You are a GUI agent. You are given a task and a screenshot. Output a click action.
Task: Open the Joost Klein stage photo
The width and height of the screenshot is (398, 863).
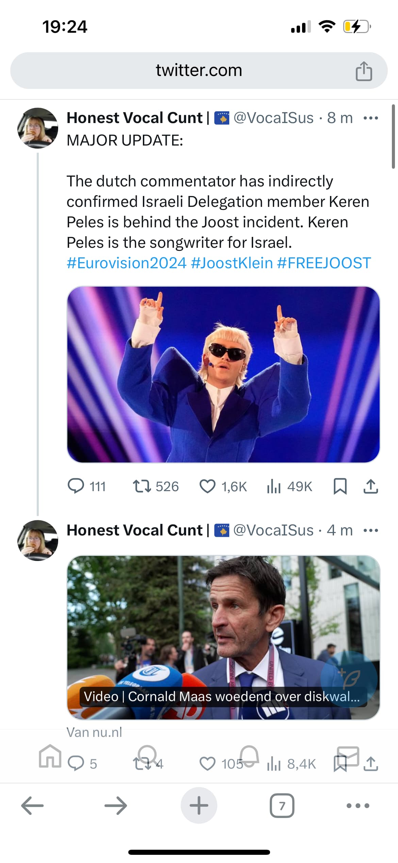click(x=223, y=374)
